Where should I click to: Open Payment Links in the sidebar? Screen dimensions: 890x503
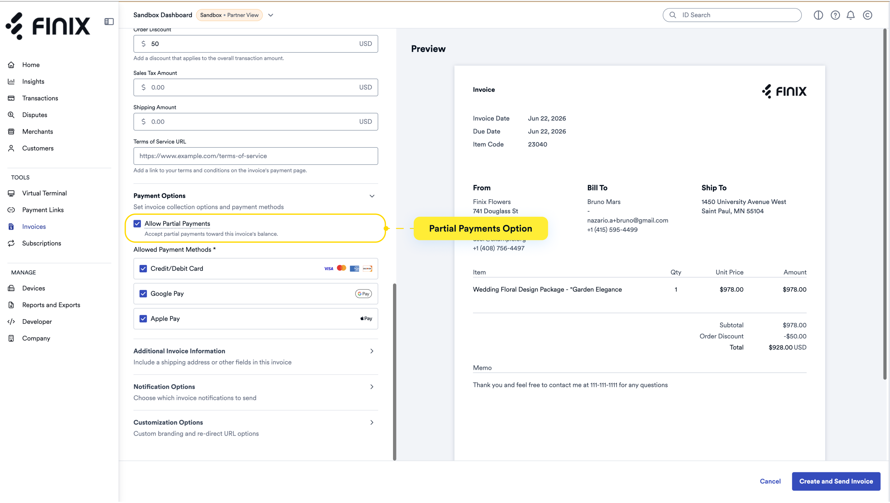pos(43,210)
